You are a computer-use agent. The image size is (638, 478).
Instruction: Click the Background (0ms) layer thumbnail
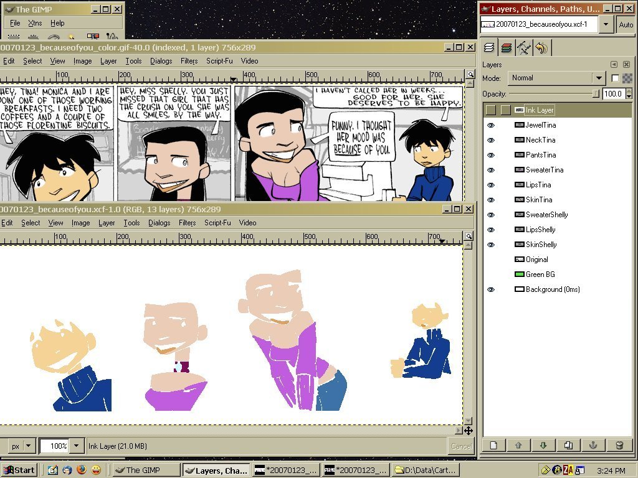tap(519, 289)
